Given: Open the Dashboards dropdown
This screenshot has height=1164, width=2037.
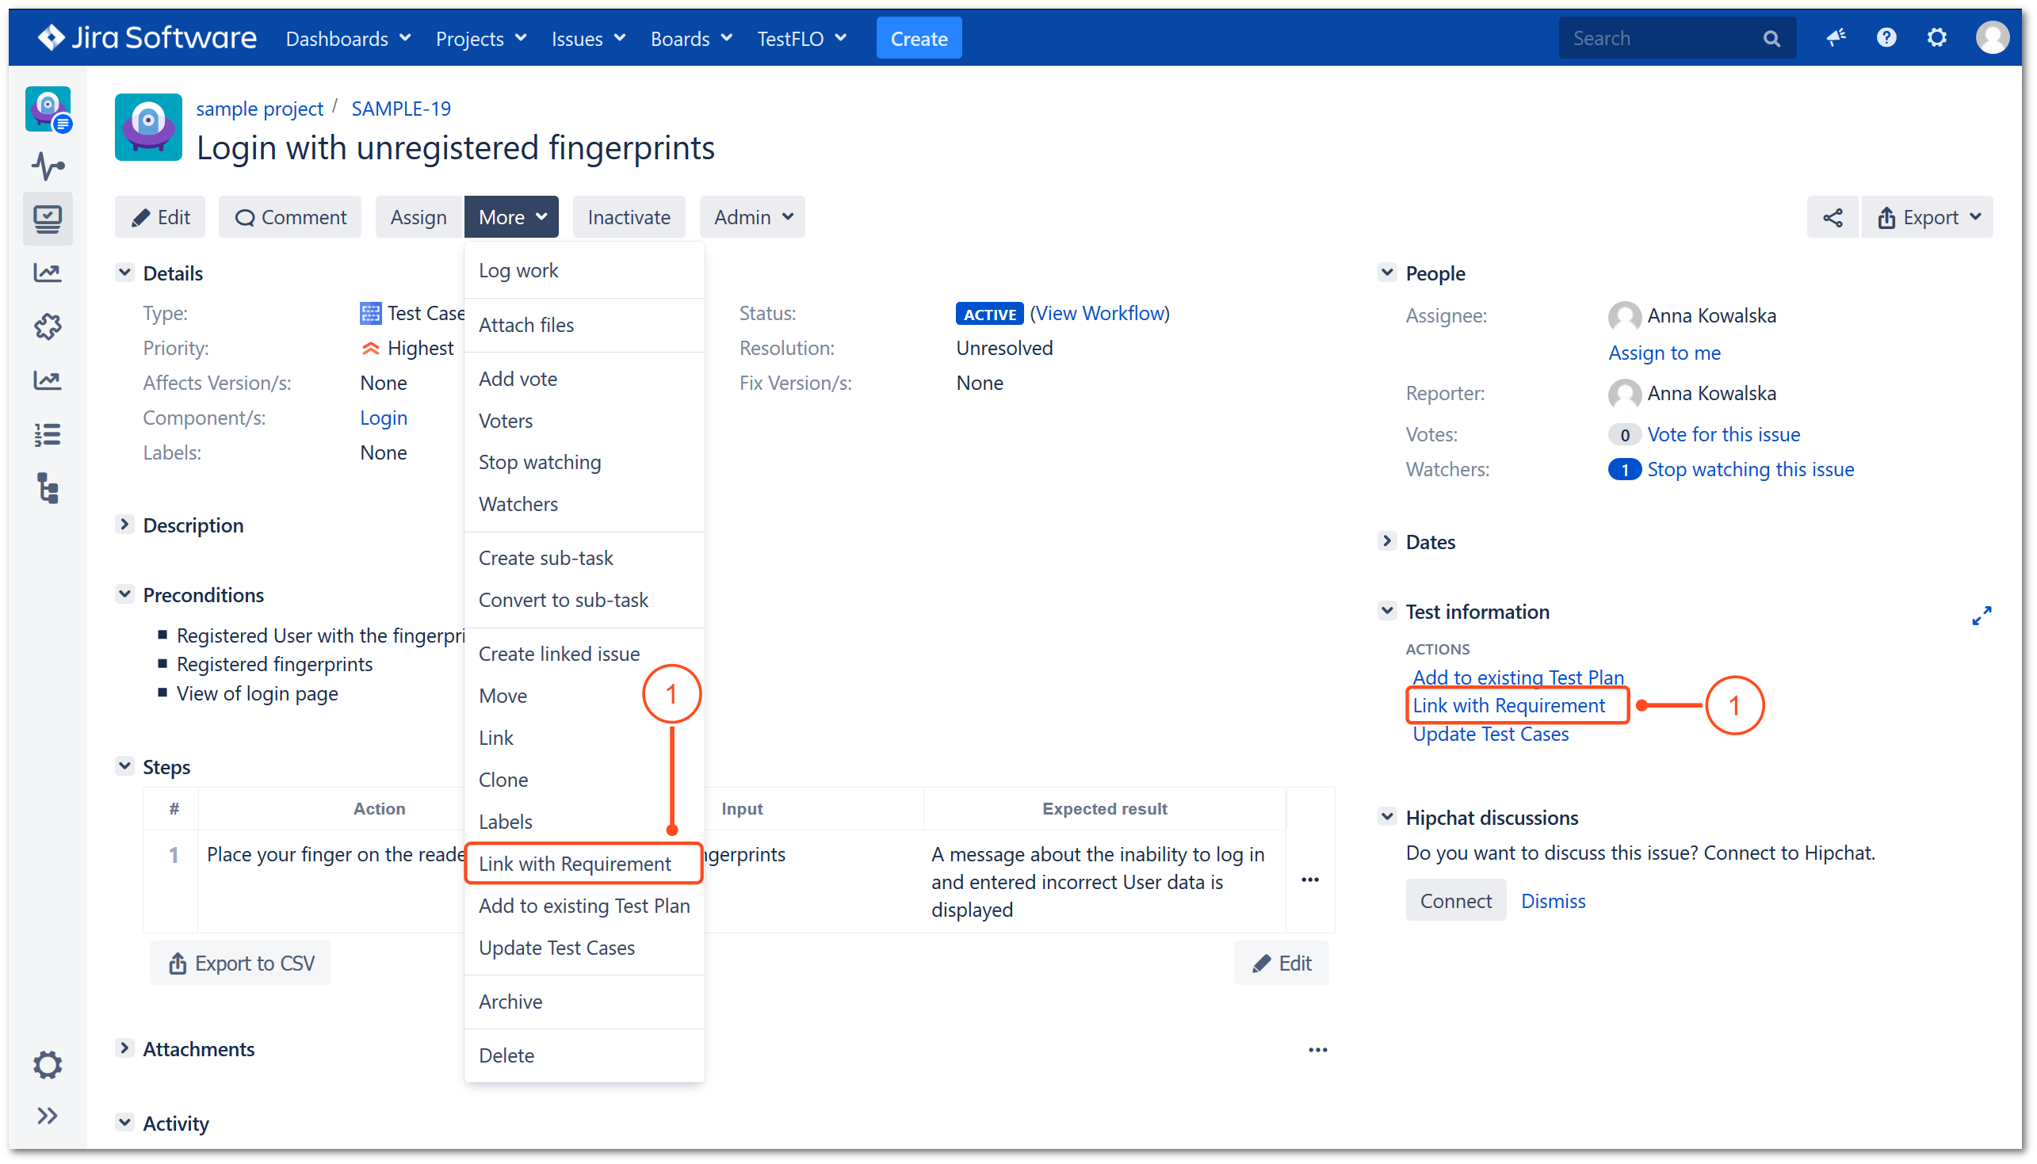Looking at the screenshot, I should point(349,38).
